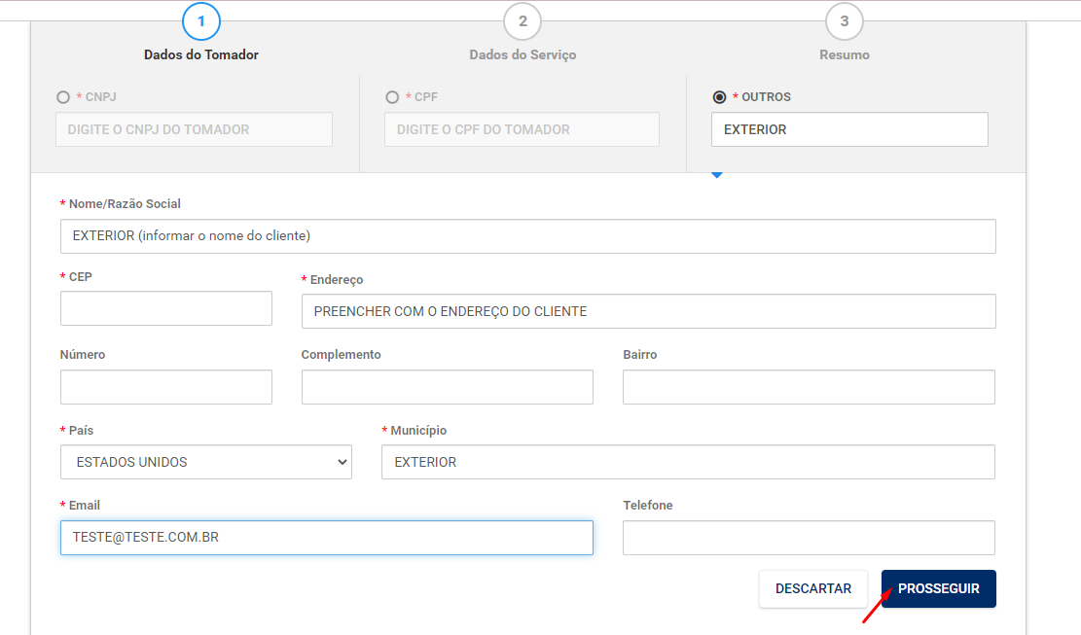Click the Bairro input field
1081x635 pixels.
[x=809, y=387]
